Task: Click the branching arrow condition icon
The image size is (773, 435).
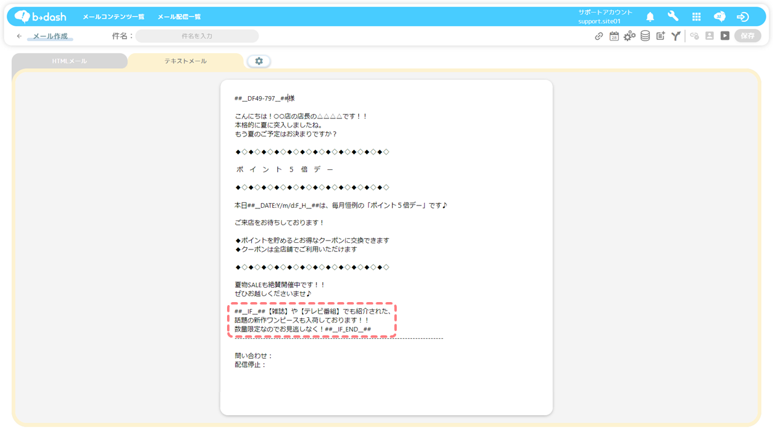Action: point(676,36)
